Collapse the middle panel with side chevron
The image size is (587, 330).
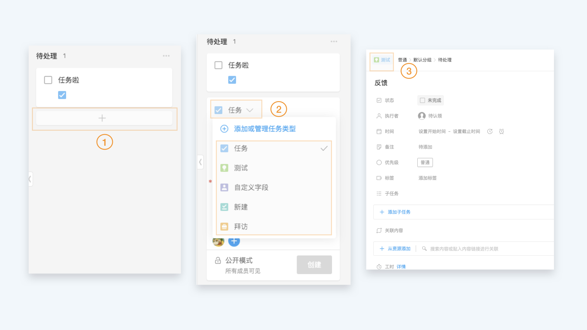tap(200, 162)
